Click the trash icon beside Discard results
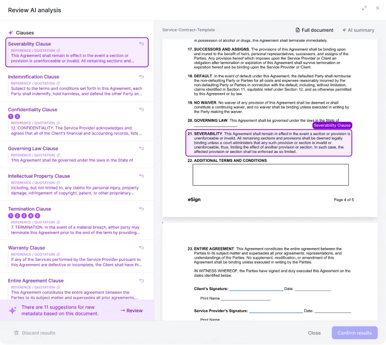Screen dimensions: 386x345 coord(16,333)
